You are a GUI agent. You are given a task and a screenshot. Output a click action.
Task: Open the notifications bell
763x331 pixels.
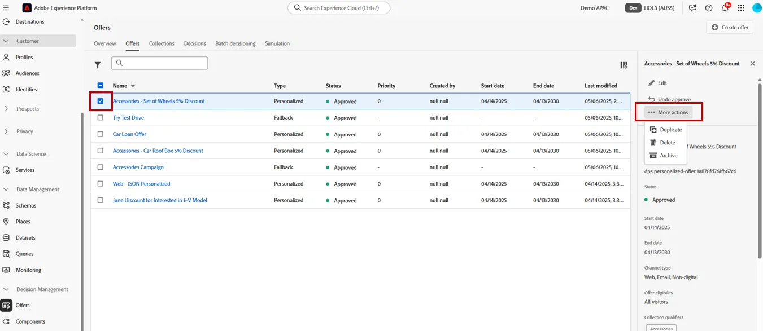point(725,8)
